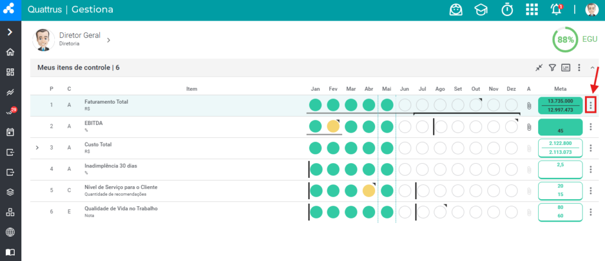Screen dimensions: 605x261
Task: Click the 88% EGU progress ring
Action: coord(565,39)
